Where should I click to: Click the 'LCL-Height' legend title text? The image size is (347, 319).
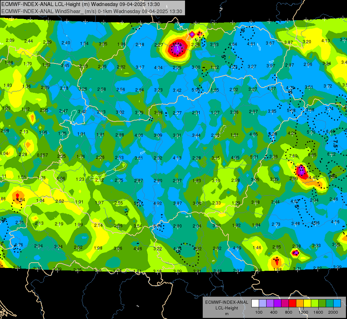[226, 308]
